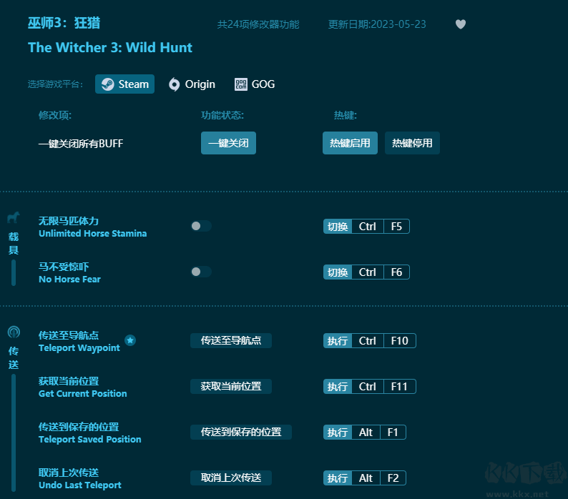Click the 切换 hotkey label for Ctrl F5
Screen dimensions: 568x499
pyautogui.click(x=338, y=227)
